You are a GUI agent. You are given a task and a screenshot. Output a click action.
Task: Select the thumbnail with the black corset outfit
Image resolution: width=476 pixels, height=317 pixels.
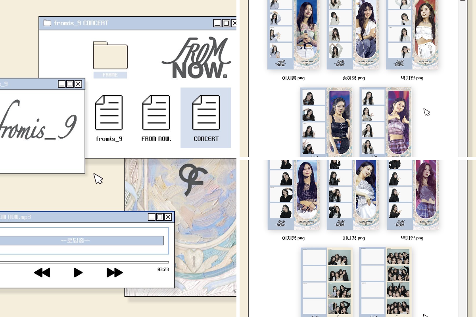(x=326, y=122)
